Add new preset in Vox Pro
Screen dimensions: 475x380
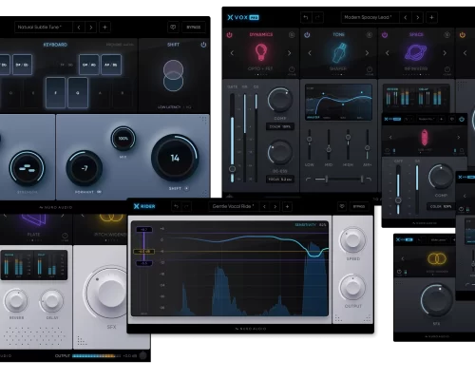pyautogui.click(x=431, y=17)
